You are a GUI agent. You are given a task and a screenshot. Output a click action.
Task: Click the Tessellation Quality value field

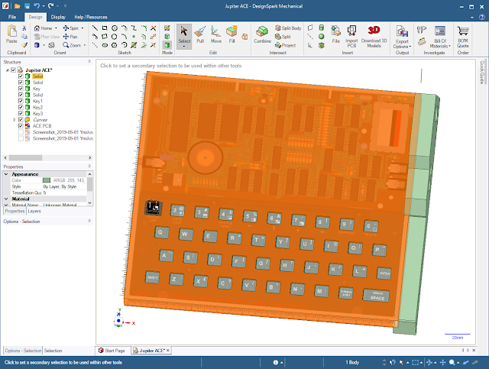(x=64, y=193)
